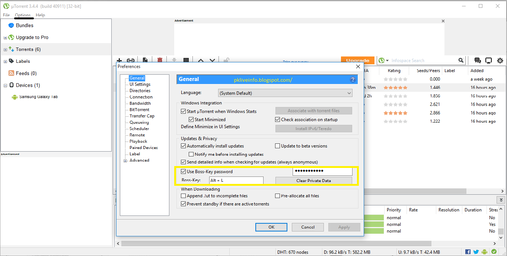This screenshot has height=256, width=507.
Task: Click the green network status check icon
Action: (x=494, y=252)
